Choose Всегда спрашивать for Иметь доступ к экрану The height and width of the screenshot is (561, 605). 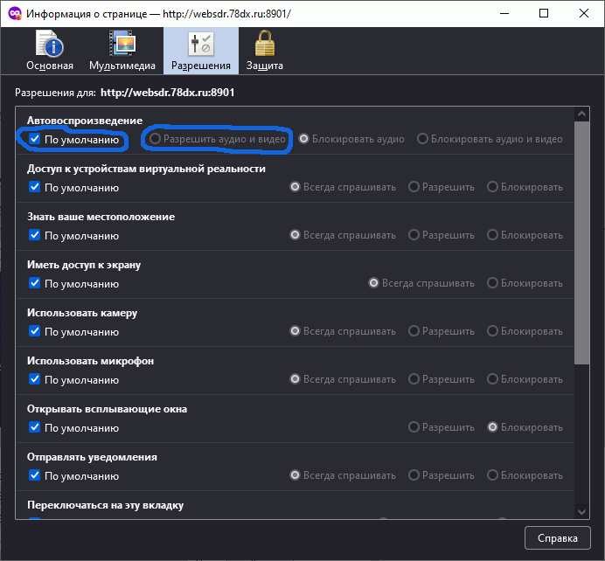tap(374, 283)
